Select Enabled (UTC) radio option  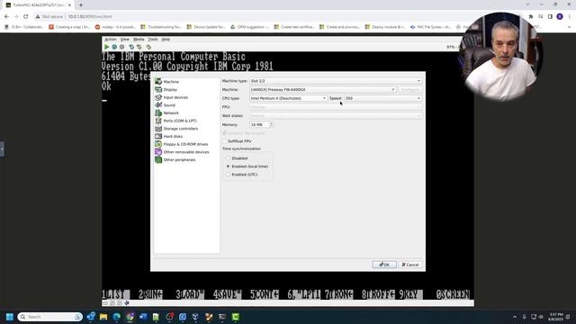228,175
